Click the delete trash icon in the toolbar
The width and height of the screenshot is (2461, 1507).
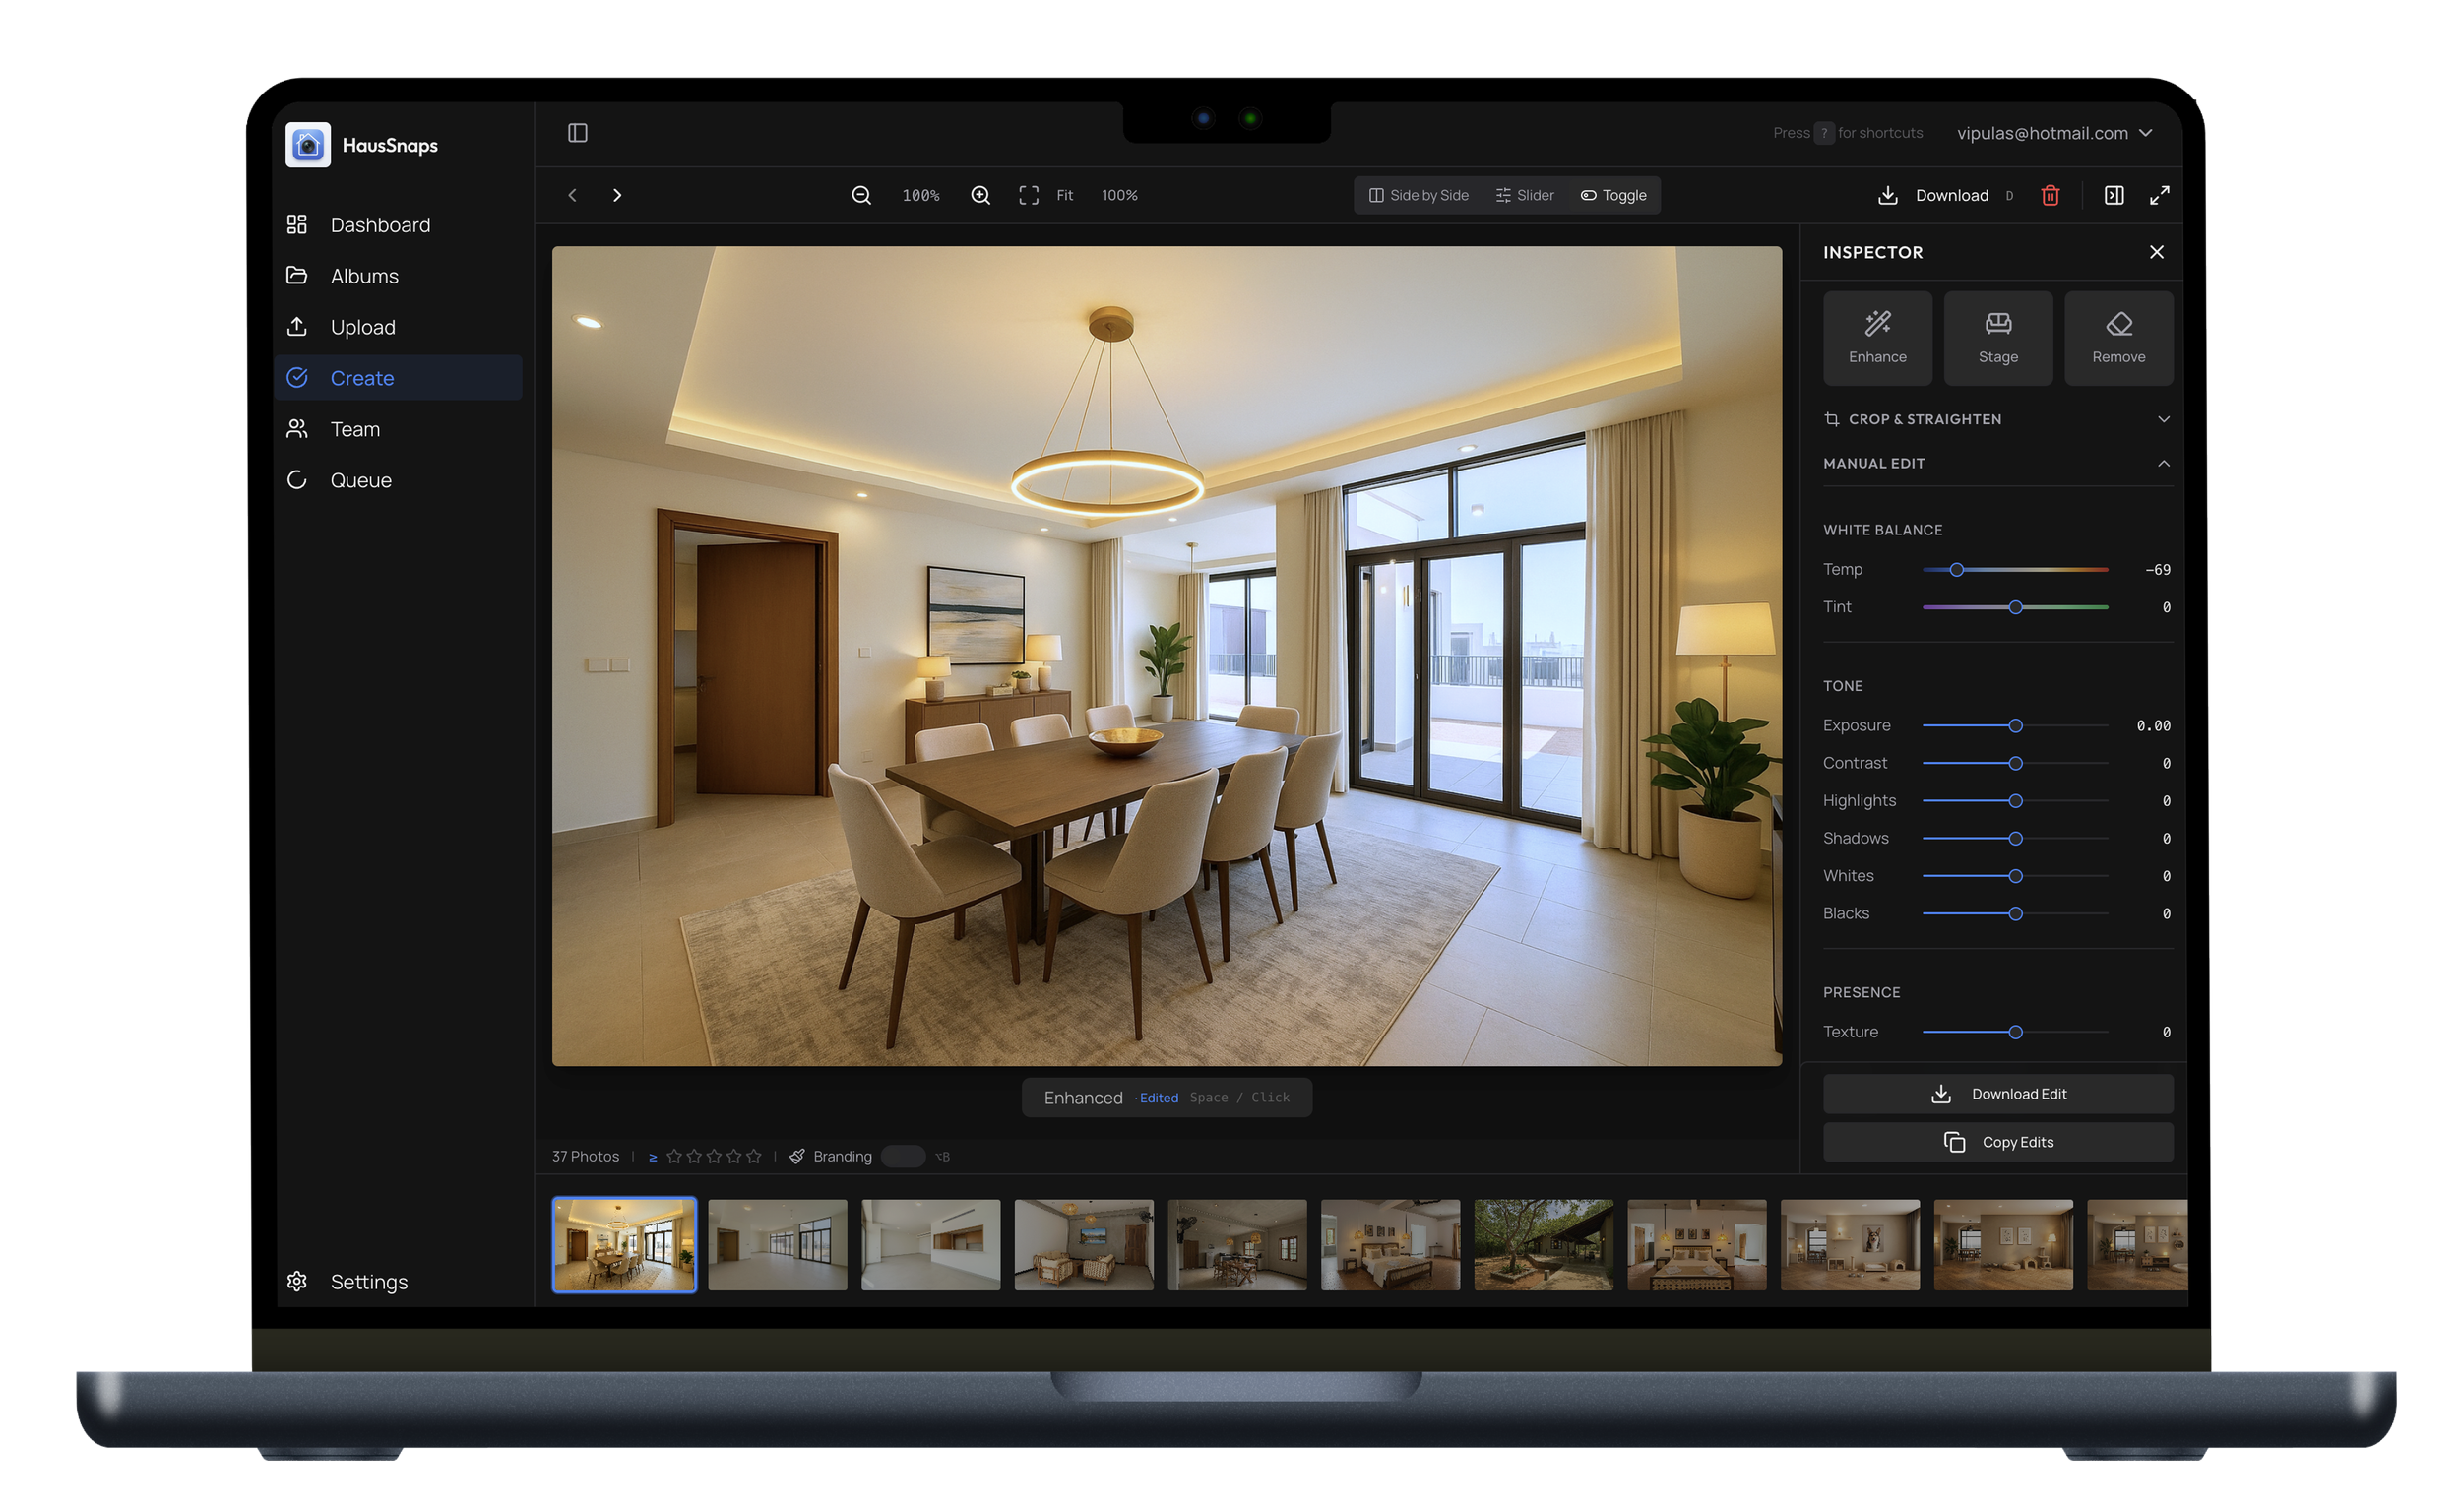click(x=2051, y=195)
